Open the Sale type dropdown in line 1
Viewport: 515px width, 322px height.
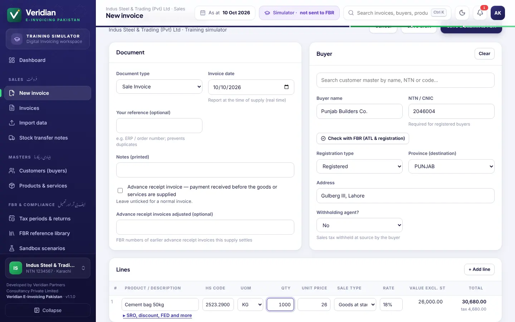pos(355,304)
